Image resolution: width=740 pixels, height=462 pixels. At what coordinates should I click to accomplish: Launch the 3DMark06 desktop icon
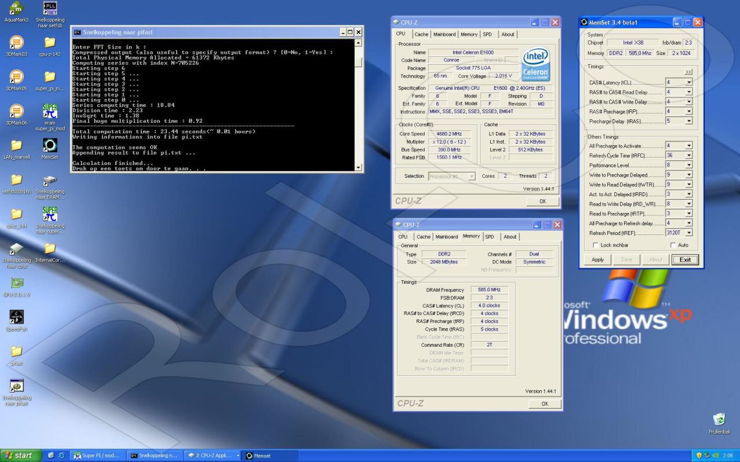click(x=16, y=115)
